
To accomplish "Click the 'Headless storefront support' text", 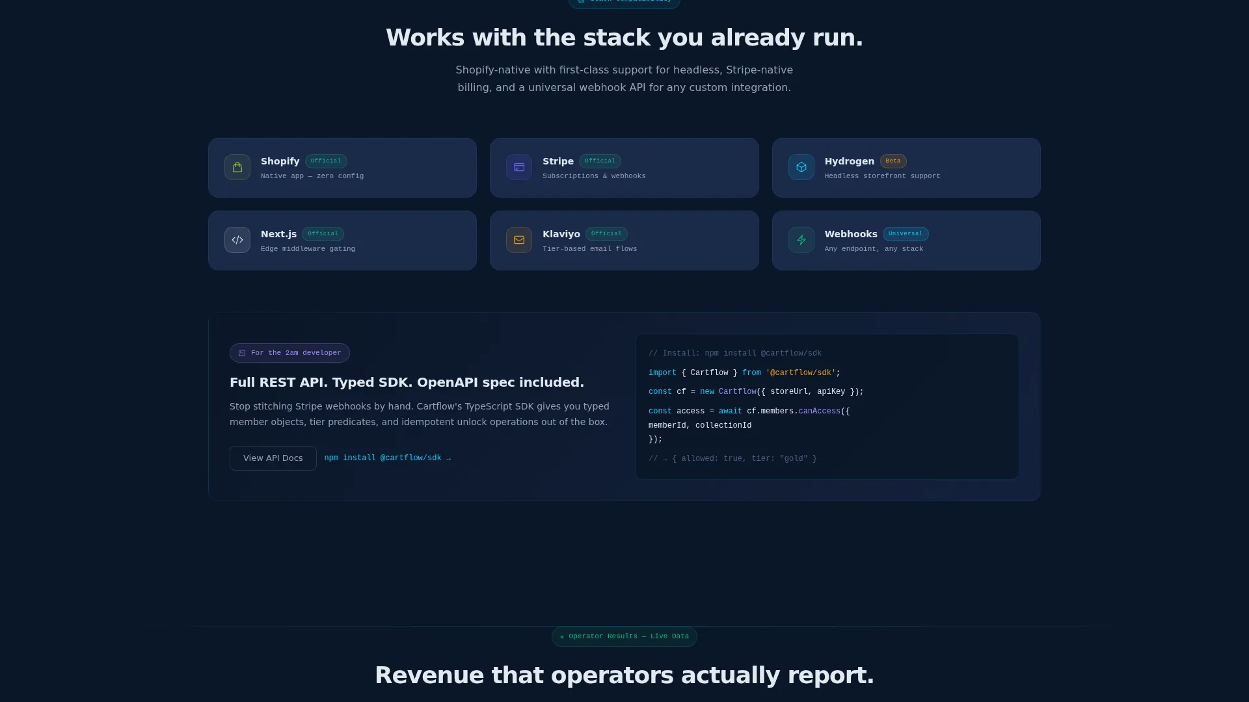I will click(x=882, y=176).
